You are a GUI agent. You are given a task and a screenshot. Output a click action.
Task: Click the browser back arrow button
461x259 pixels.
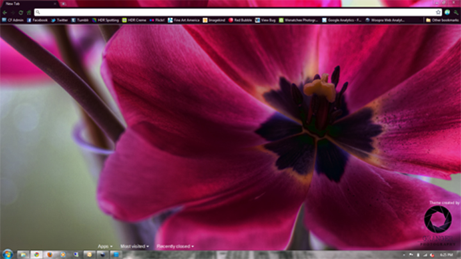coord(4,12)
